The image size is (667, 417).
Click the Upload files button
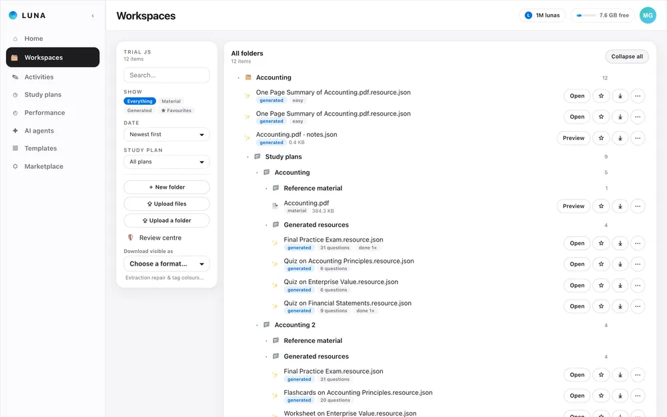coord(167,203)
